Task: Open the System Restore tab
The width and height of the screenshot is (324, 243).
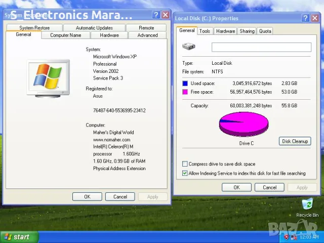Action: click(34, 28)
